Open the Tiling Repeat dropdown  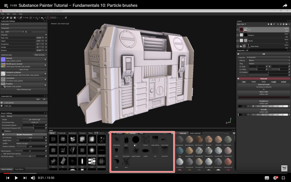pos(269,63)
